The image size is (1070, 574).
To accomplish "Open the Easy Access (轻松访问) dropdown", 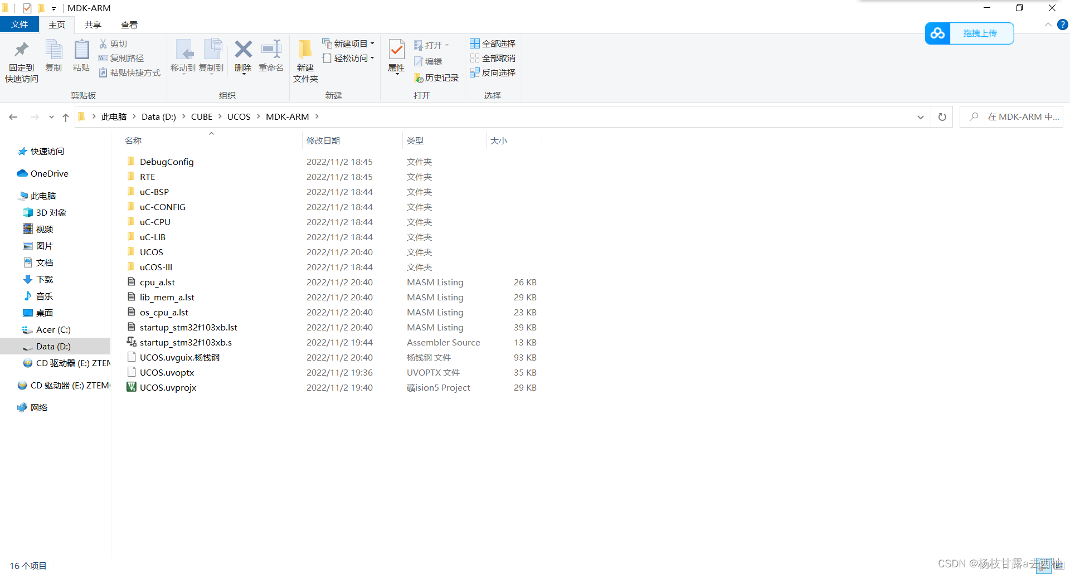I will click(x=348, y=58).
